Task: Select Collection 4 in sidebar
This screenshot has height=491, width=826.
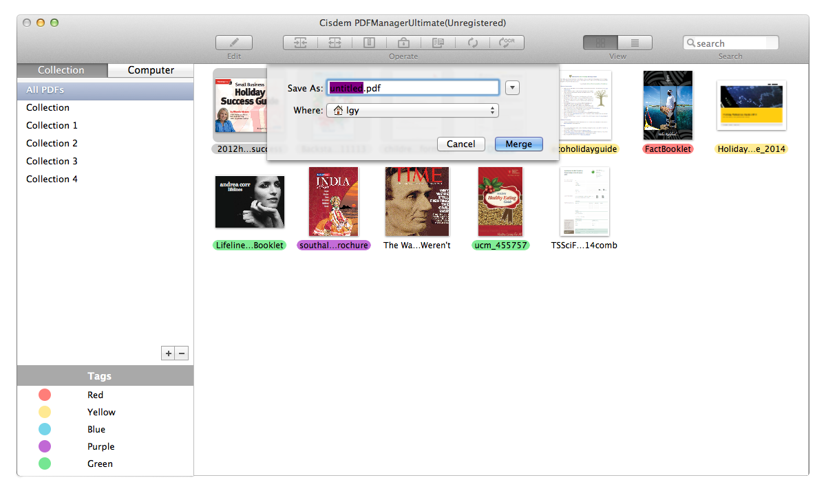Action: click(105, 179)
